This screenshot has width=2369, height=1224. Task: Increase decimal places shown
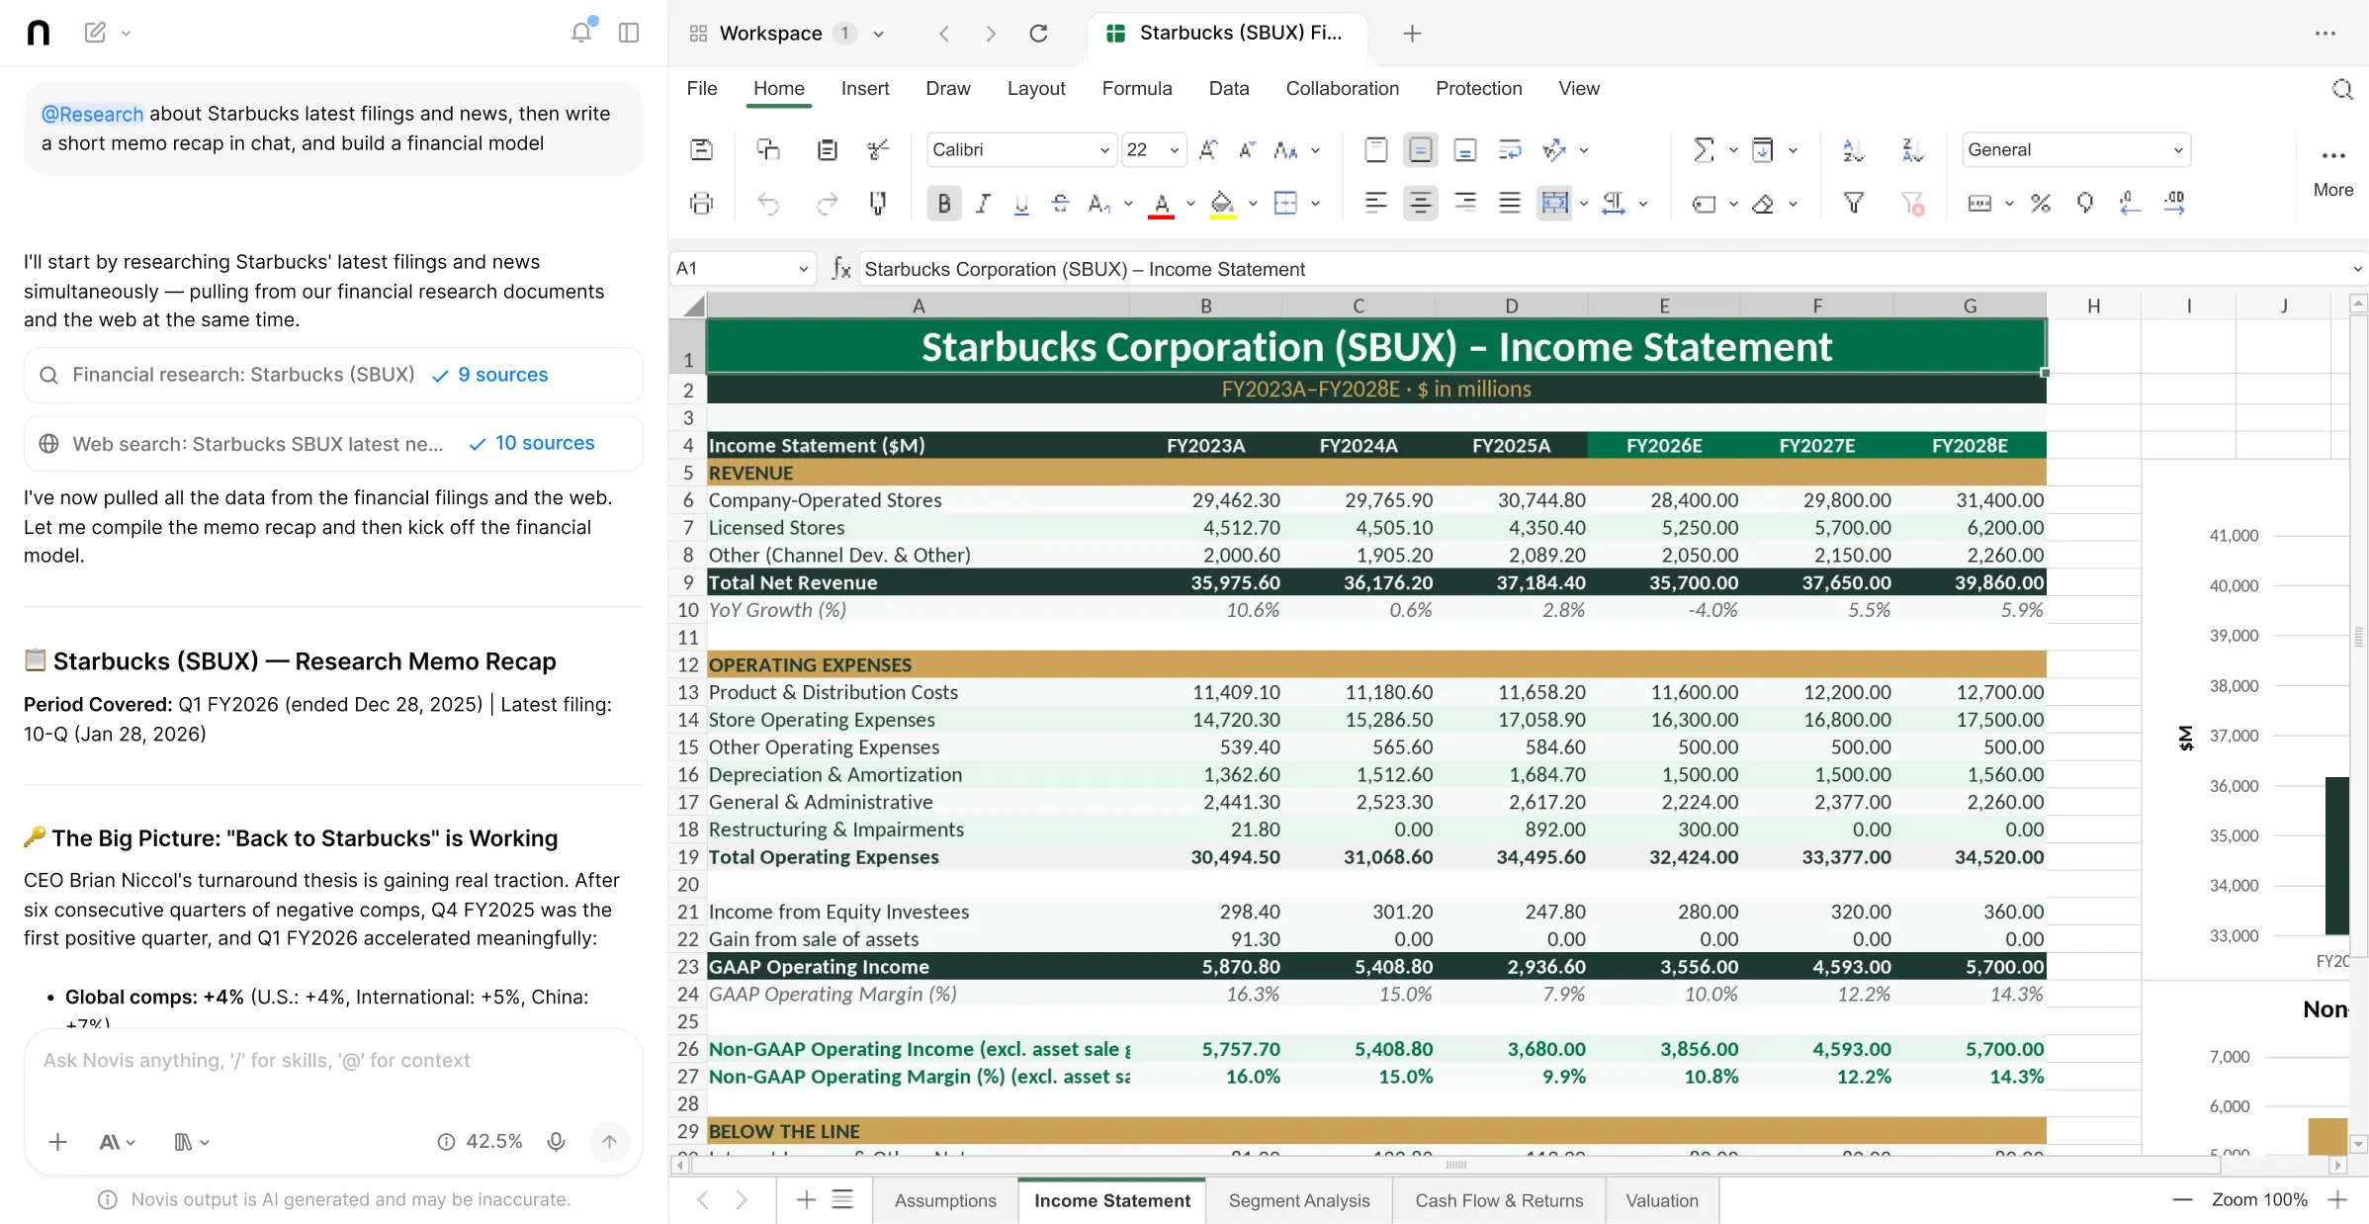tap(2174, 203)
